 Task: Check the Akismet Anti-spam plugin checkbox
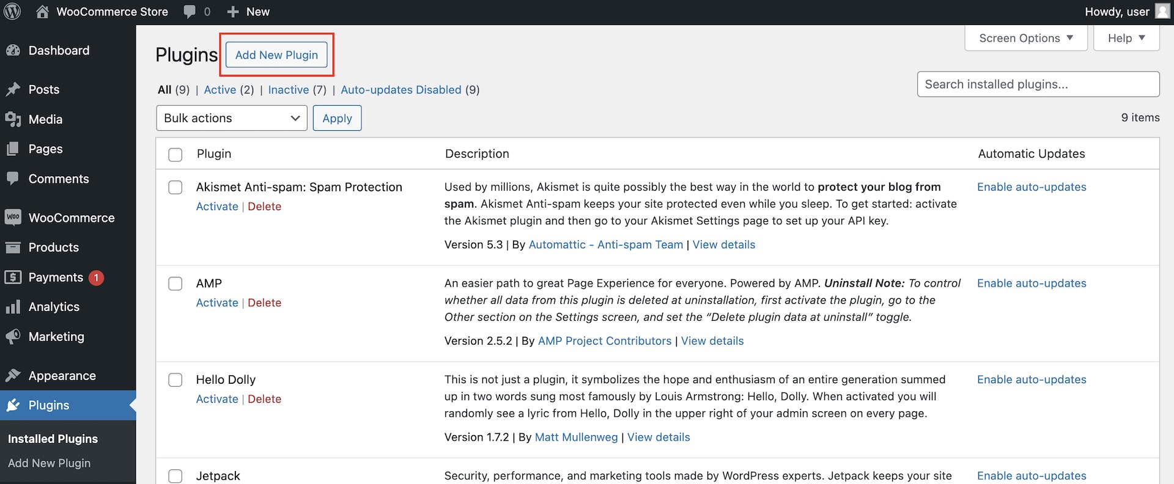[175, 187]
